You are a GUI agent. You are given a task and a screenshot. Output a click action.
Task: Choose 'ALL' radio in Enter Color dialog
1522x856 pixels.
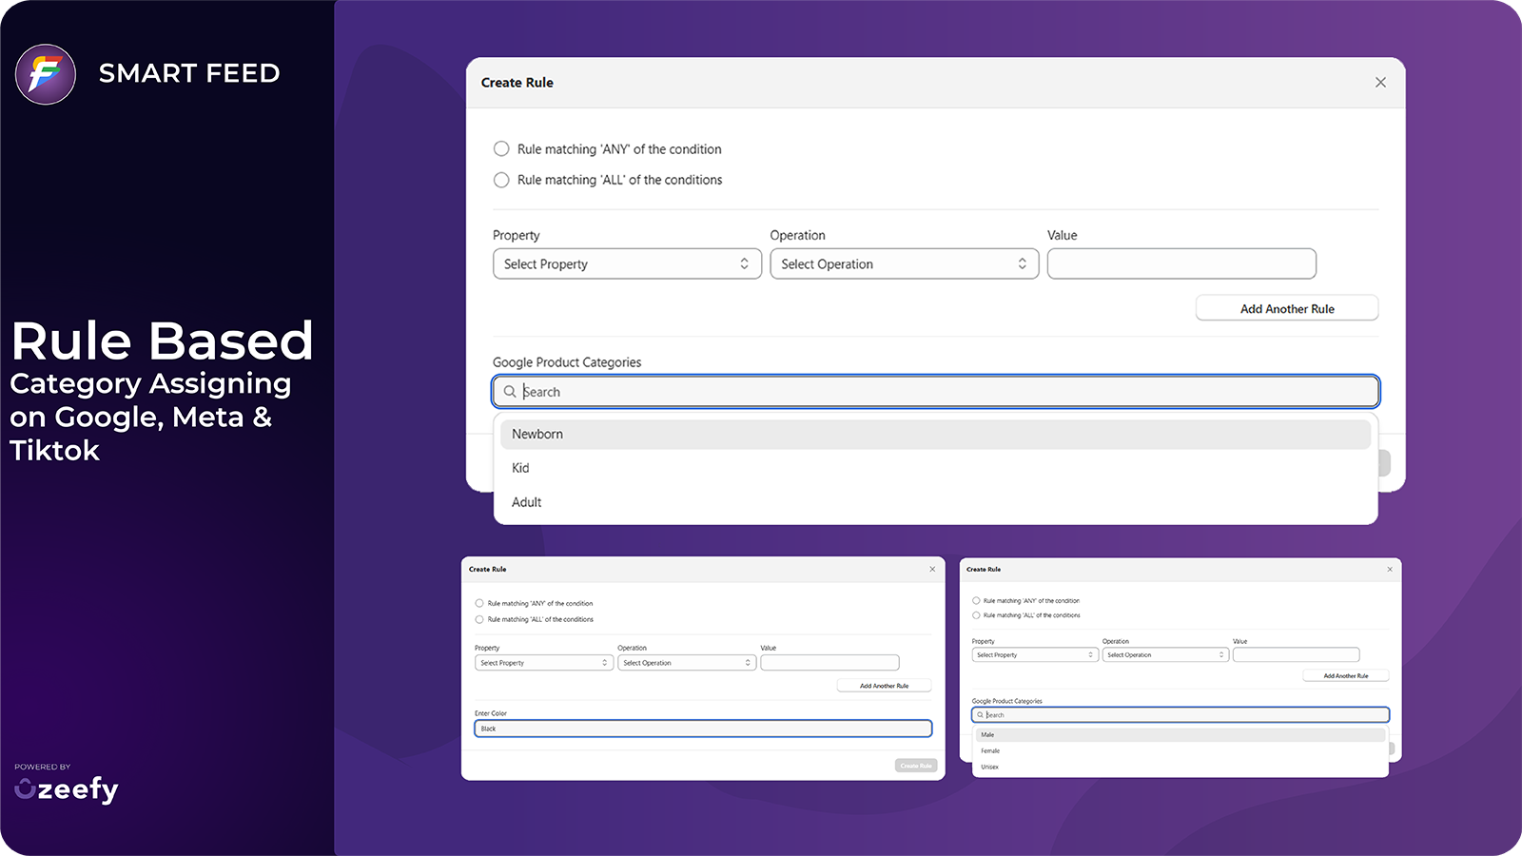pos(479,619)
